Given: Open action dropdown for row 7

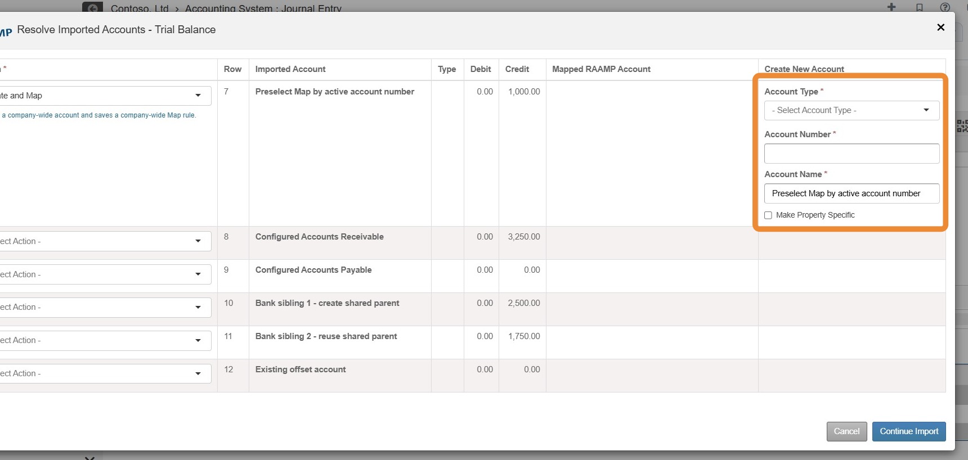Looking at the screenshot, I should (105, 96).
